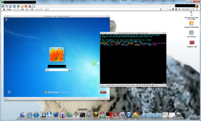
Task: Click the Spotlight search icon in menu bar
Action: pyautogui.click(x=197, y=9)
